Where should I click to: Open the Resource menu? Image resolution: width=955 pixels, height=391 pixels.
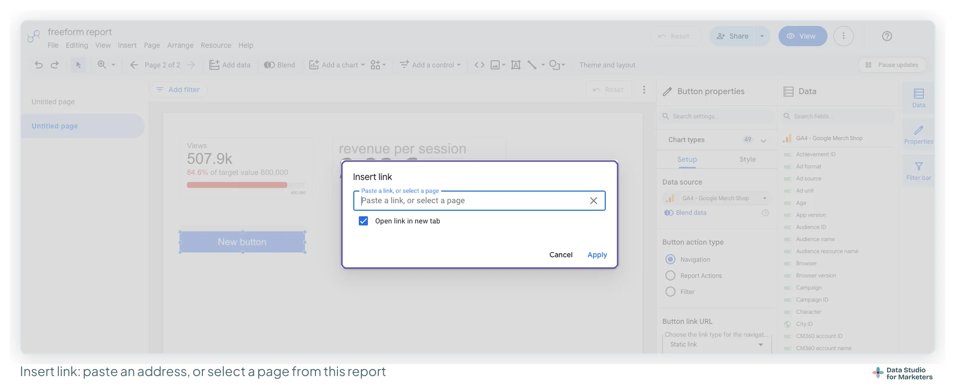tap(216, 45)
